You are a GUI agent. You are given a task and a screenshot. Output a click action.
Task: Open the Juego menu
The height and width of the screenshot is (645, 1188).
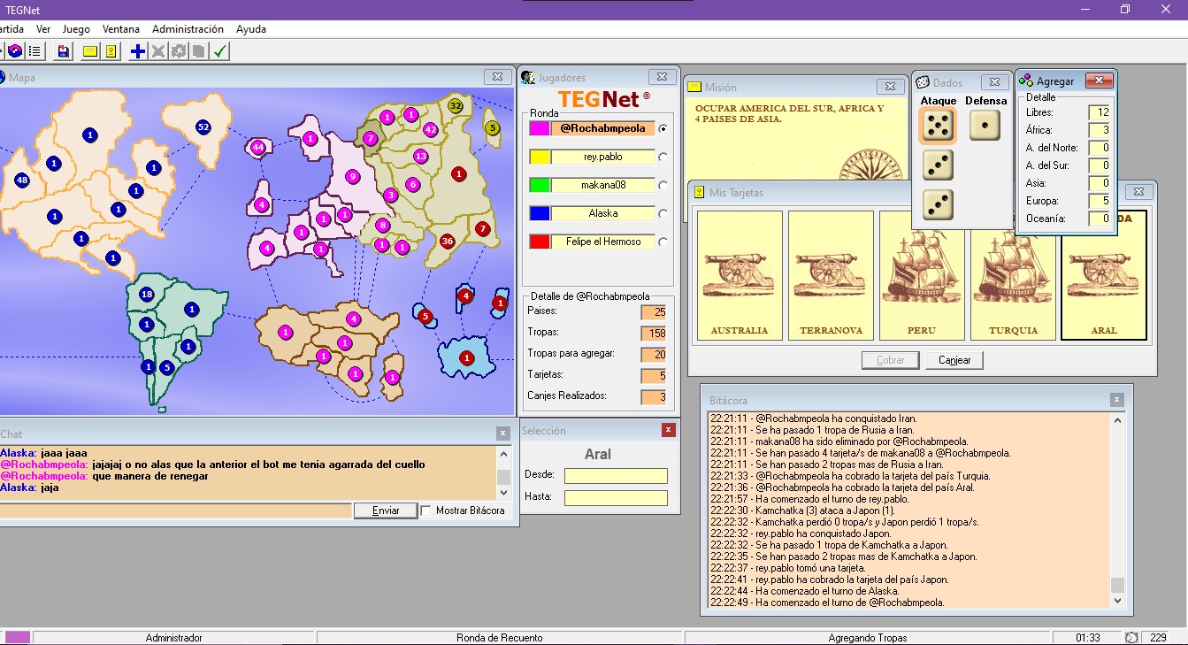tap(76, 29)
